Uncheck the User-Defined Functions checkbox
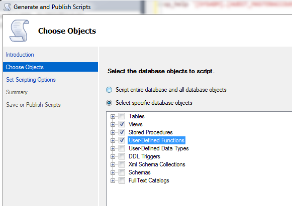 coord(122,140)
